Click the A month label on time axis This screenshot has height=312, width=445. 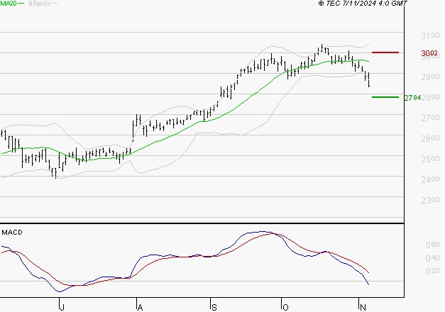coord(140,307)
